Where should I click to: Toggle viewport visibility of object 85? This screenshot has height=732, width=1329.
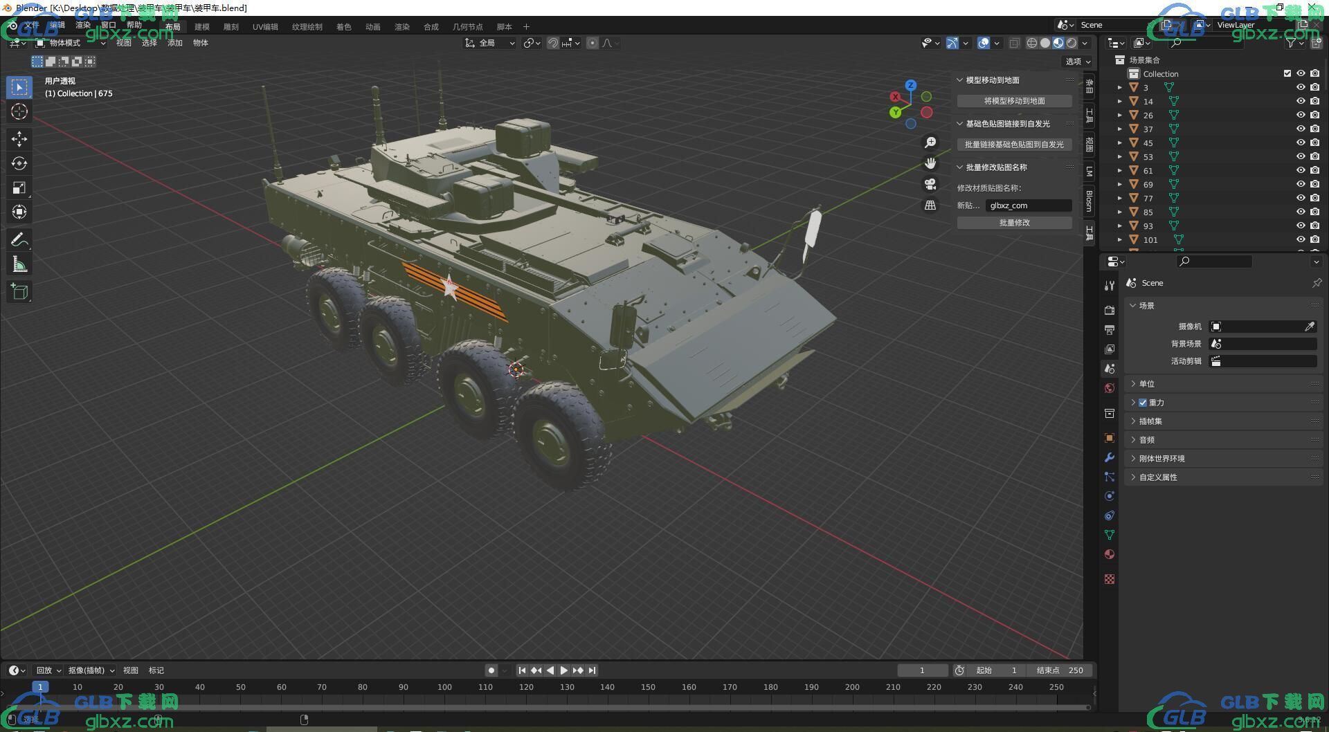(1301, 212)
